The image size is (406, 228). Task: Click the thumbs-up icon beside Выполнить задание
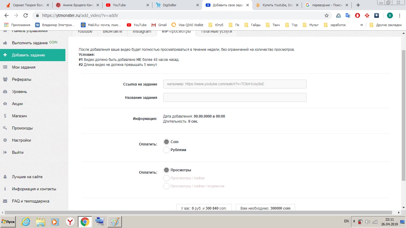coord(5,43)
